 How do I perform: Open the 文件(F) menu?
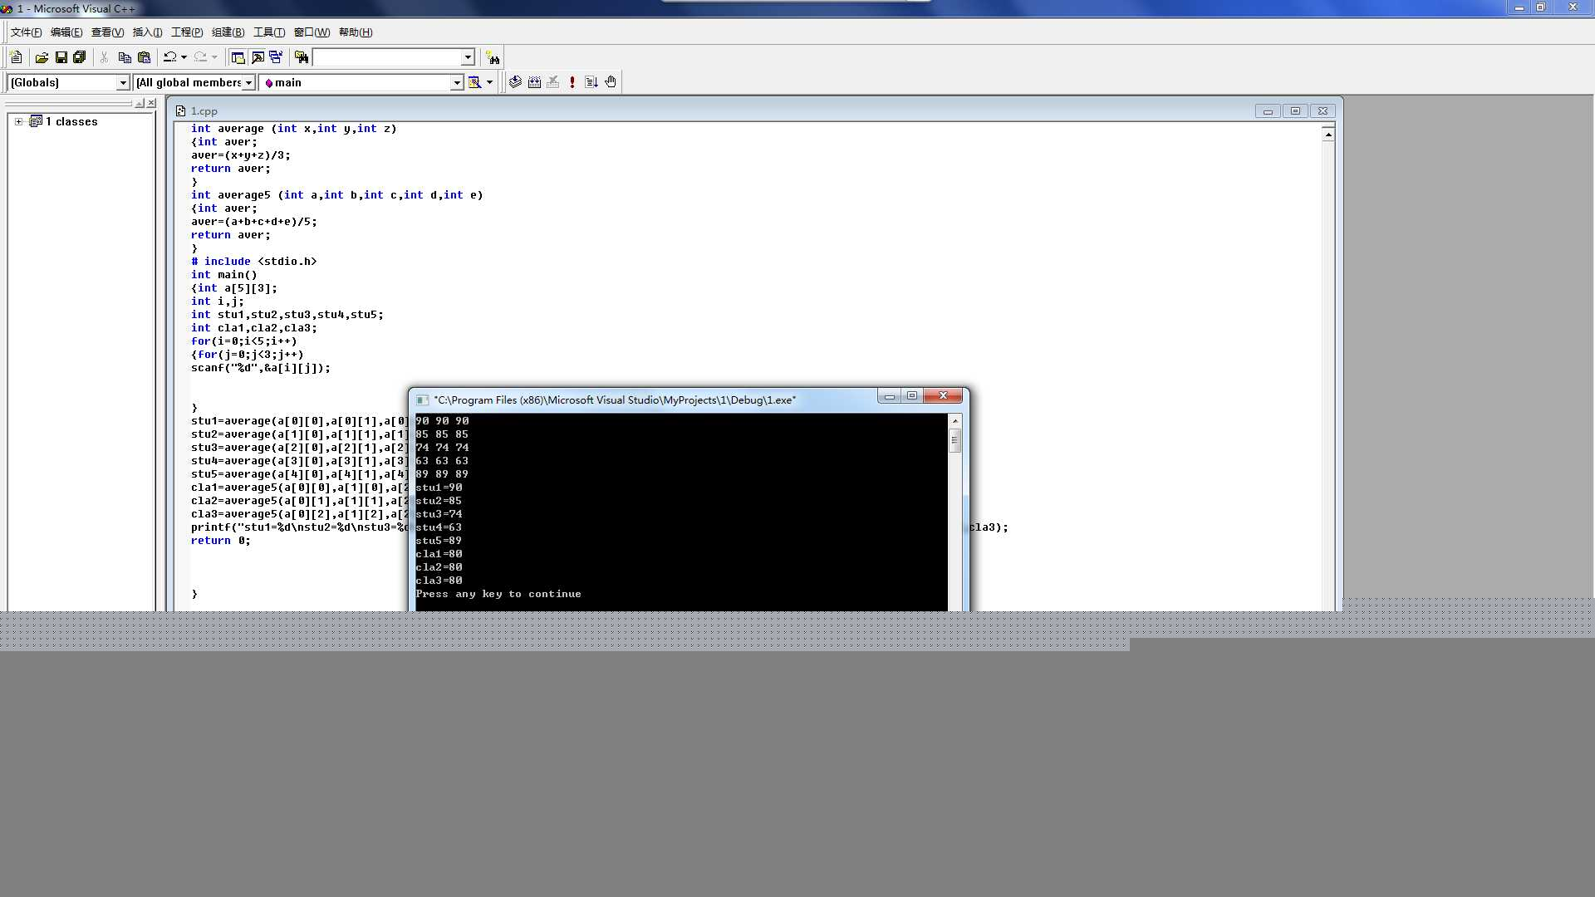24,32
